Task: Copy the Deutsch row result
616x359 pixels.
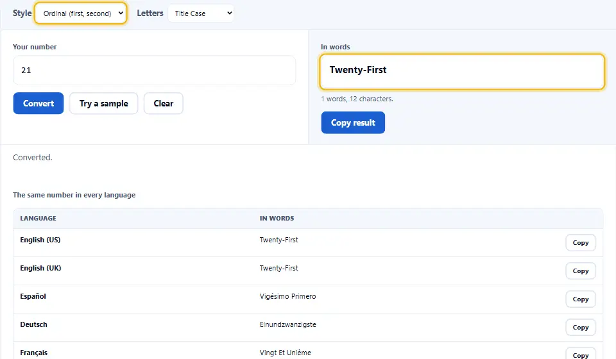Action: (581, 328)
